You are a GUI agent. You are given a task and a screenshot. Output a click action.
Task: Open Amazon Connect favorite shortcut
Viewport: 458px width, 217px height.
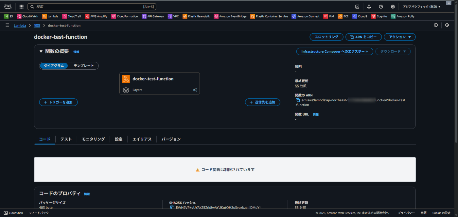click(x=306, y=16)
